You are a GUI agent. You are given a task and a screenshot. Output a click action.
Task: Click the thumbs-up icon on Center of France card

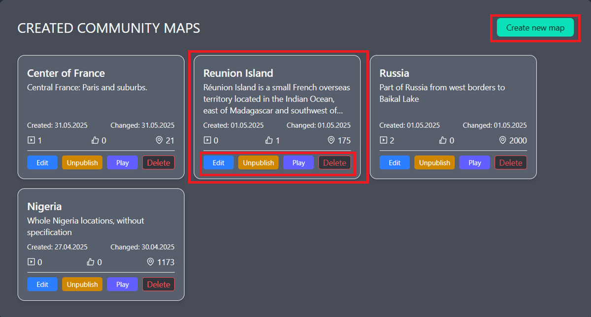(x=95, y=140)
